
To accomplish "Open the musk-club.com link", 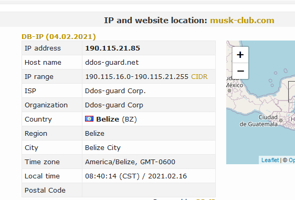I will pyautogui.click(x=242, y=21).
